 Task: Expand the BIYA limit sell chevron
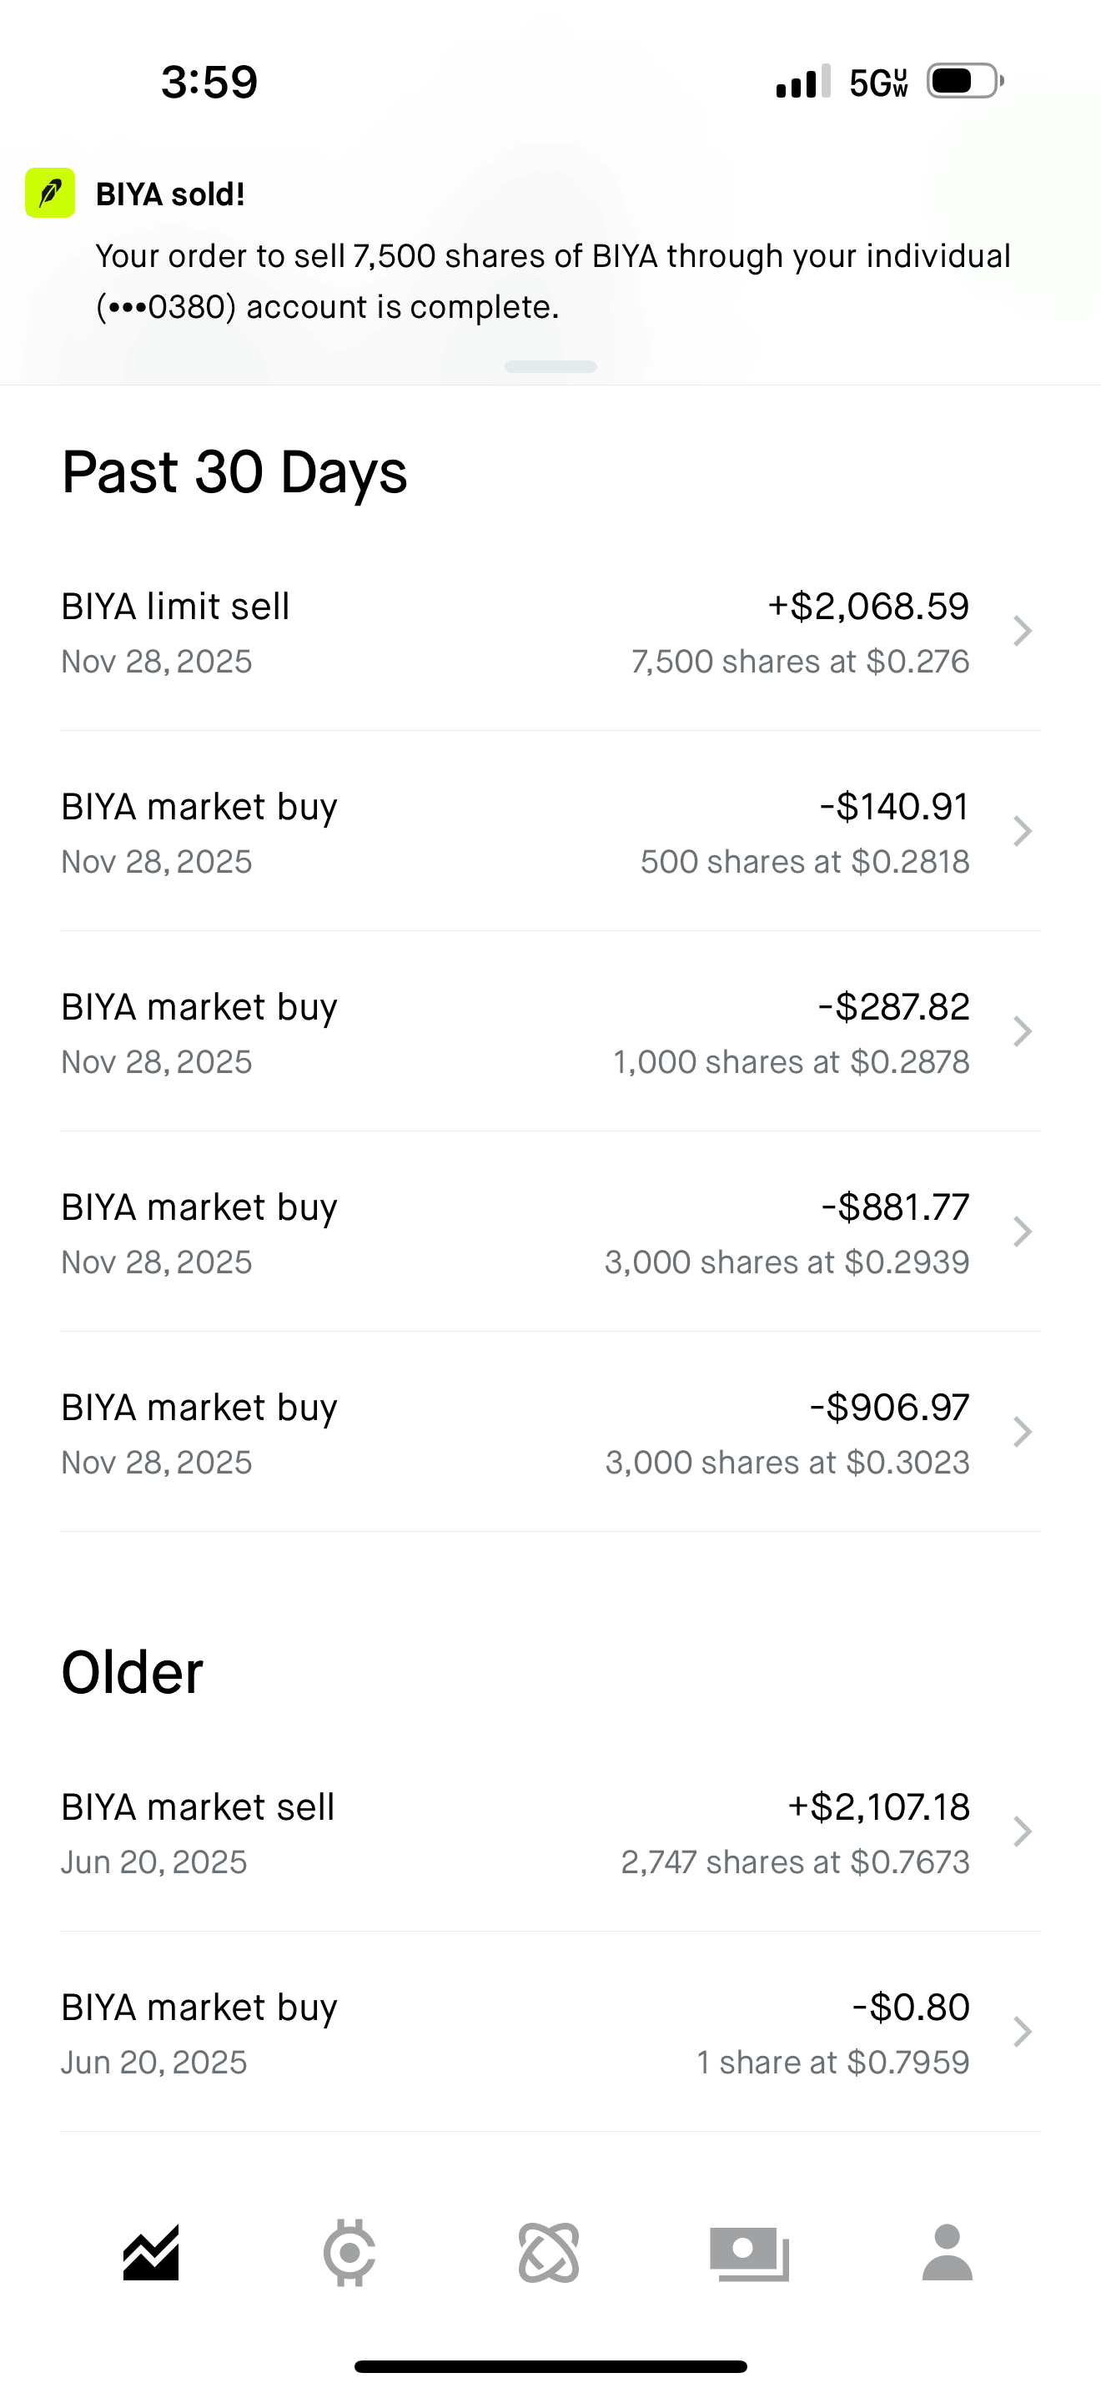[x=1022, y=631]
